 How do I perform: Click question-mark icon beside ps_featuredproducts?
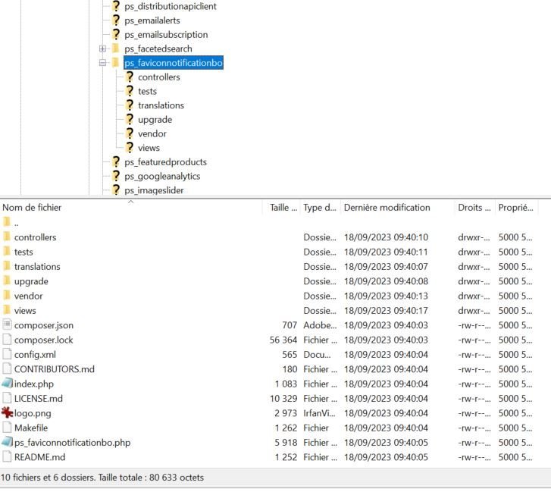click(116, 161)
